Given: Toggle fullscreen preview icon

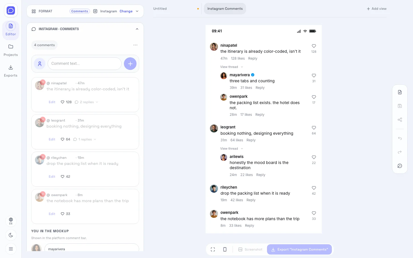Looking at the screenshot, I should tap(213, 249).
